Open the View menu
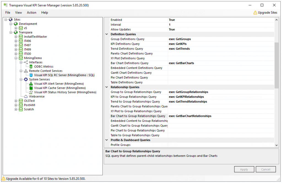The image size is (282, 183). pos(18,12)
